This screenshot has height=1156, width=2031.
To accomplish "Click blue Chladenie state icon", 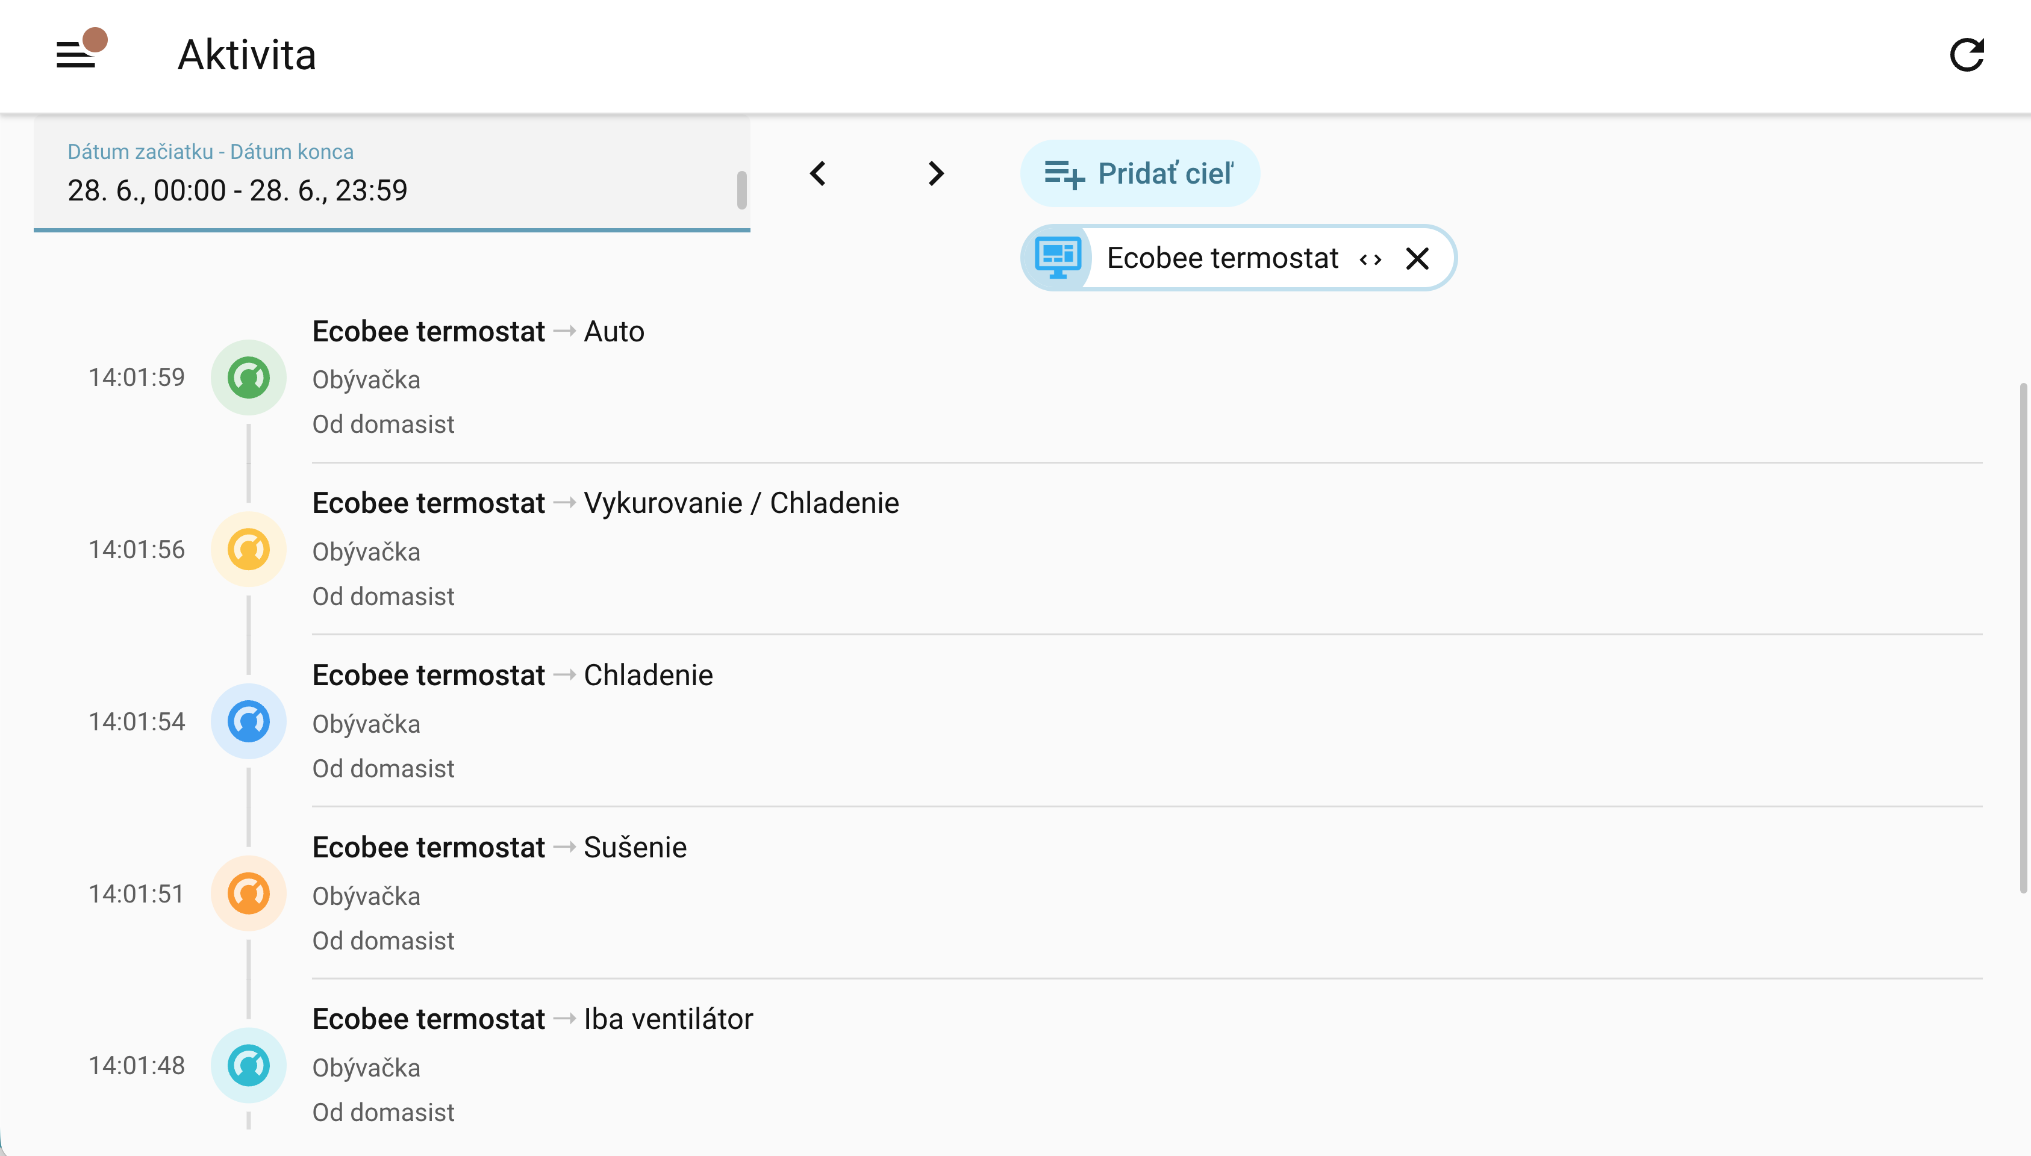I will point(249,722).
